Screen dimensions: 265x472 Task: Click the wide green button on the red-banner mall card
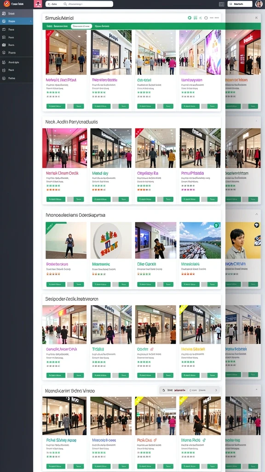click(x=56, y=106)
